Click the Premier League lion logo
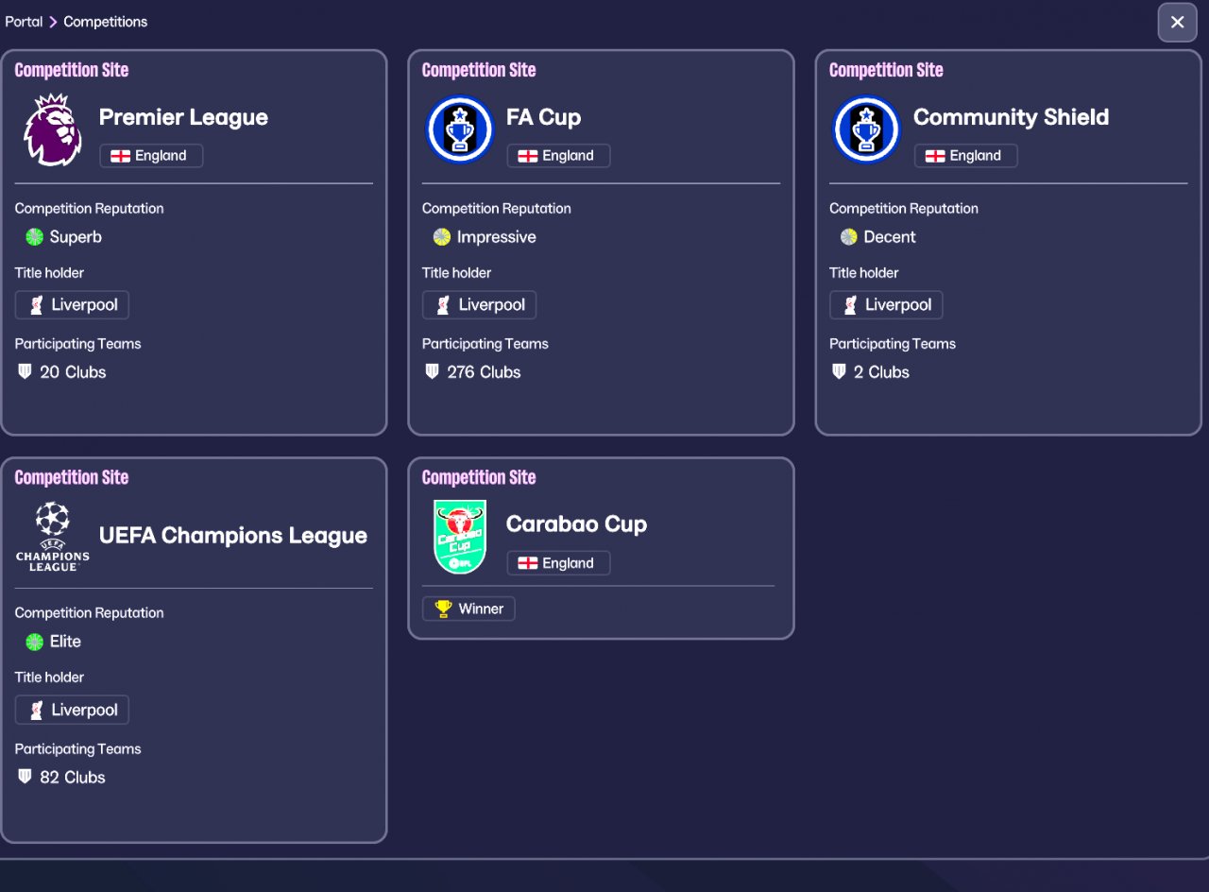This screenshot has height=892, width=1209. pos(52,130)
